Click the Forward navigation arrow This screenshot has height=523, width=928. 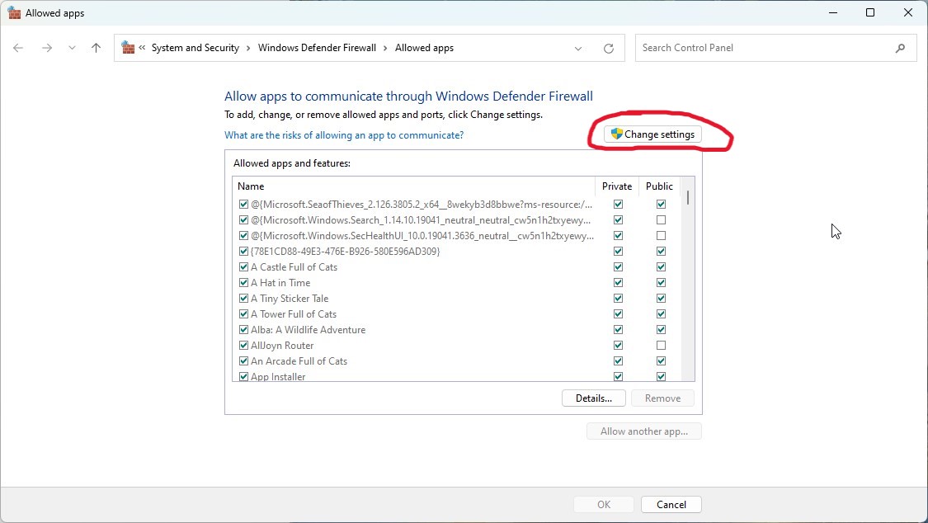point(47,48)
